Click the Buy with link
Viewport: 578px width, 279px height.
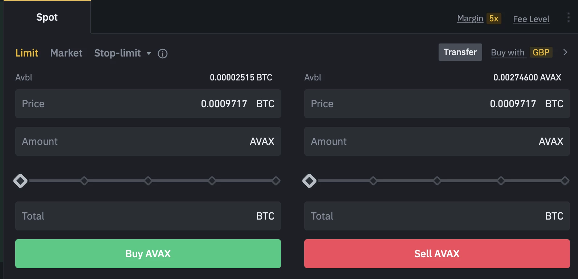pos(508,53)
